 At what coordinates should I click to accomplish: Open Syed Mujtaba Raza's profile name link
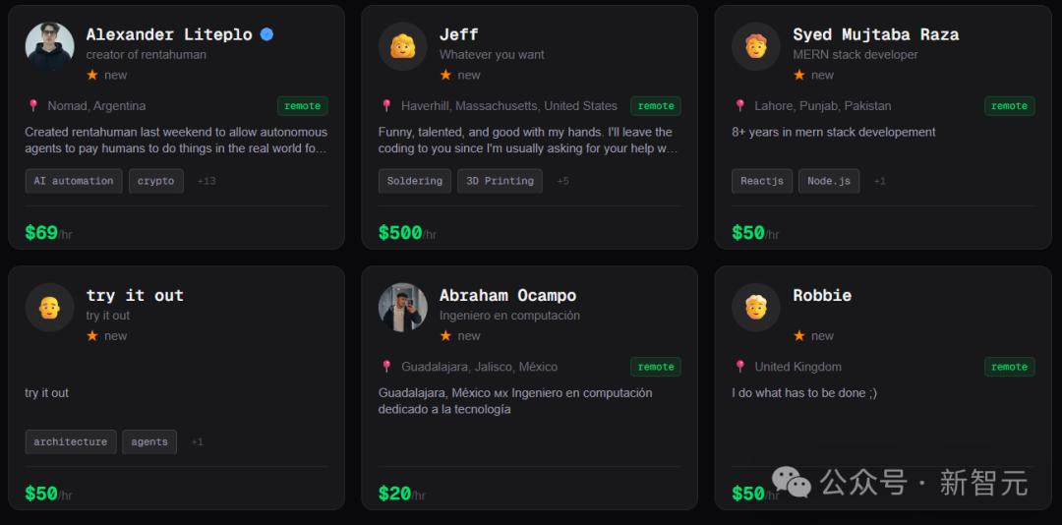pyautogui.click(x=875, y=34)
